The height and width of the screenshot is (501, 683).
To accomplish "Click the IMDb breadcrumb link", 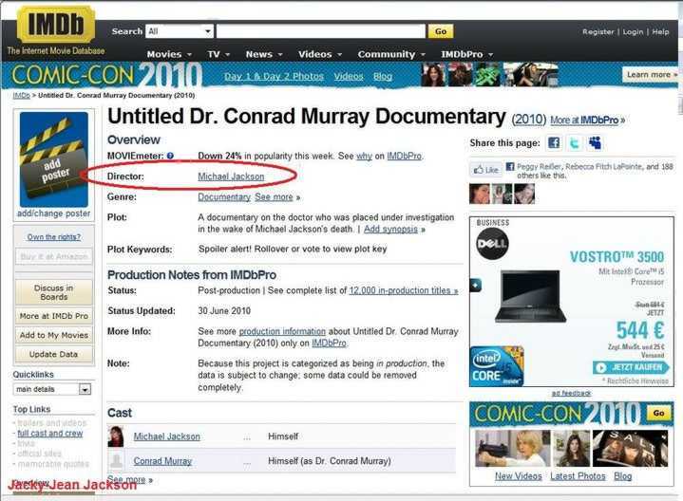I will 21,95.
